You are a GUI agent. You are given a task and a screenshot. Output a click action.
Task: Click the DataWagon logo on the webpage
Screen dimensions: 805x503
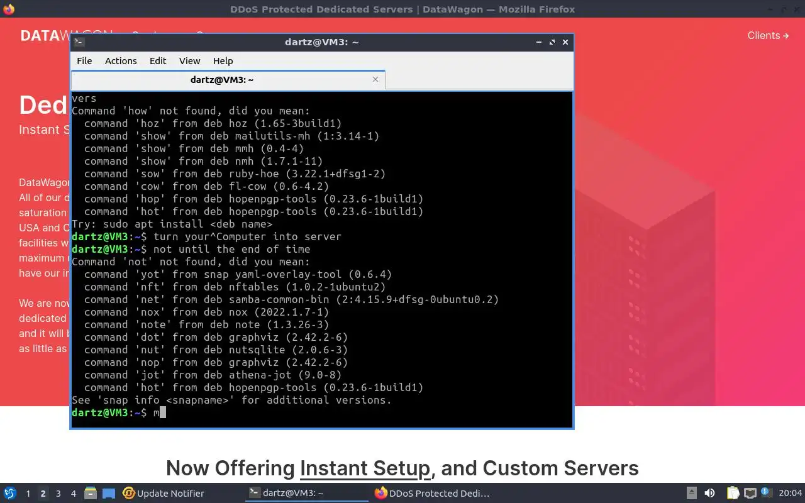pos(44,36)
